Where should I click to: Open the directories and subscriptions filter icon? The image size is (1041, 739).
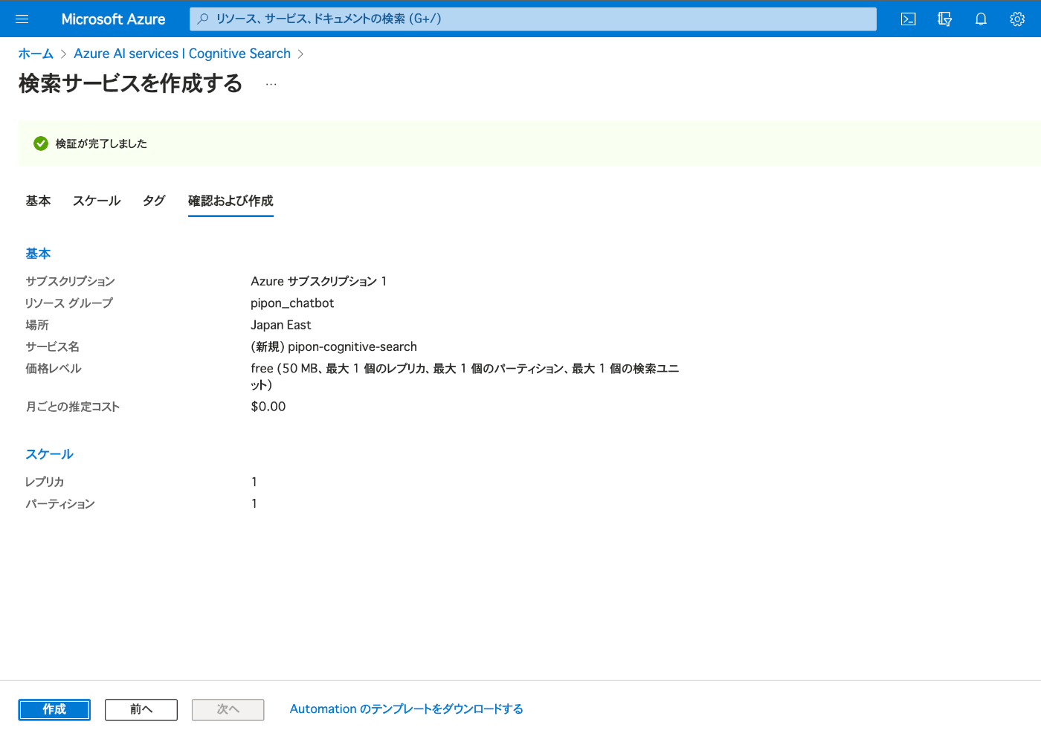click(x=944, y=19)
